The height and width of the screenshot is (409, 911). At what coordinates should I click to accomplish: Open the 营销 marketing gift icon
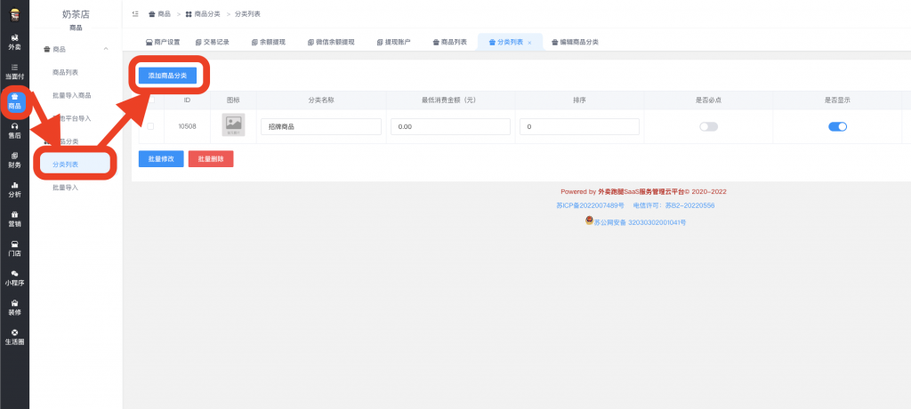pos(14,219)
